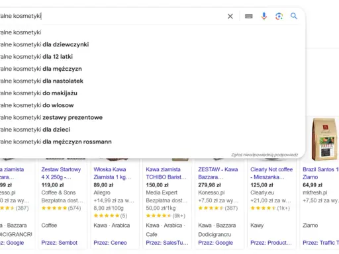Click the price '150,00 zł'
Screen dimensions: 339x254
pos(157,185)
